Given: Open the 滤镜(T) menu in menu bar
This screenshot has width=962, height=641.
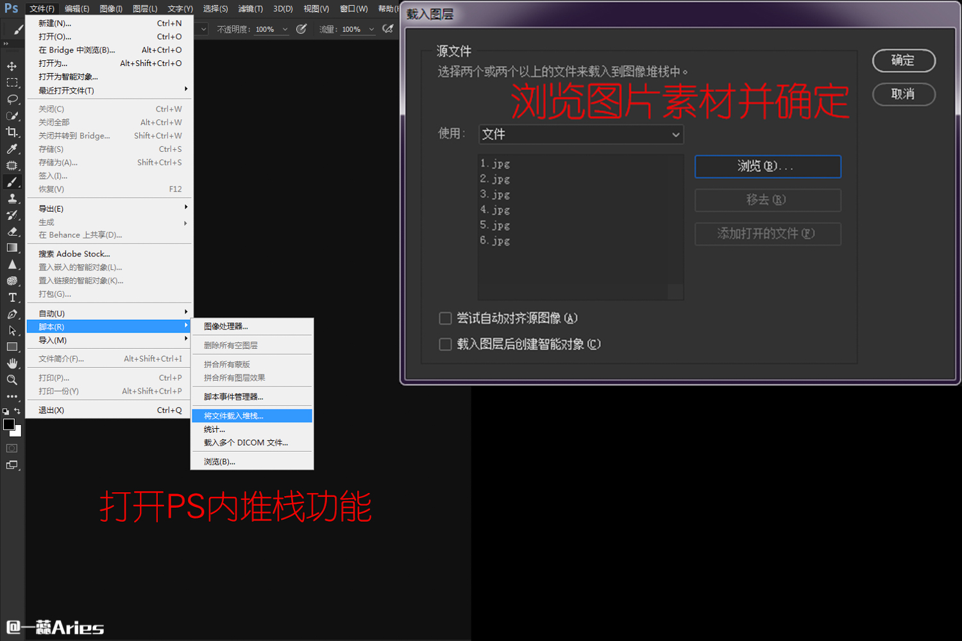Looking at the screenshot, I should (250, 9).
